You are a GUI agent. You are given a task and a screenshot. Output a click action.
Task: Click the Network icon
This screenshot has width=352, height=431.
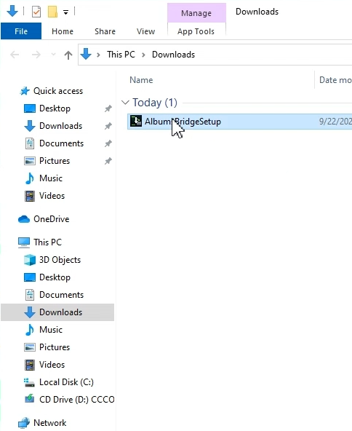tap(24, 423)
